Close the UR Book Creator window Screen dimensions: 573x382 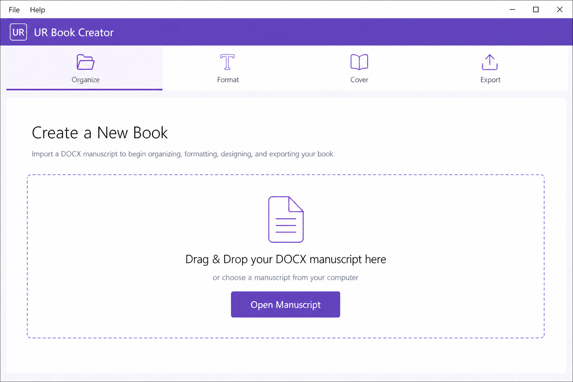tap(560, 9)
